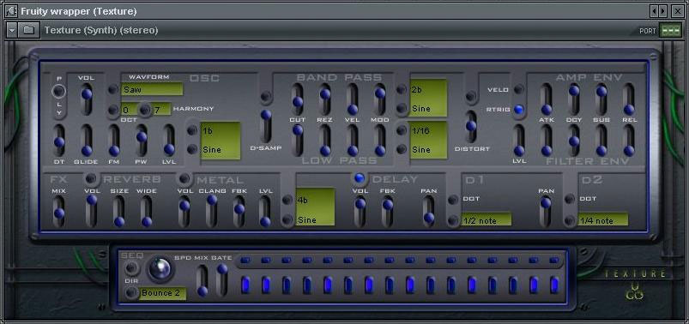Toggle the D2 DOT button

(570, 200)
